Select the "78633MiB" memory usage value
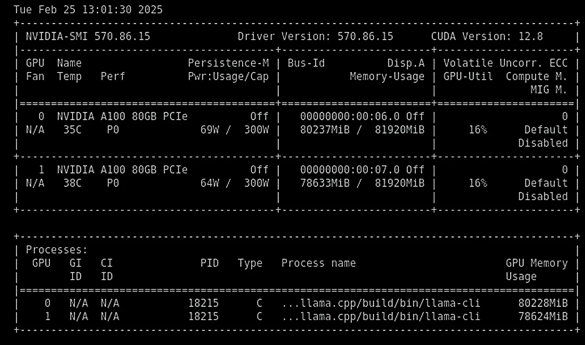 click(325, 183)
